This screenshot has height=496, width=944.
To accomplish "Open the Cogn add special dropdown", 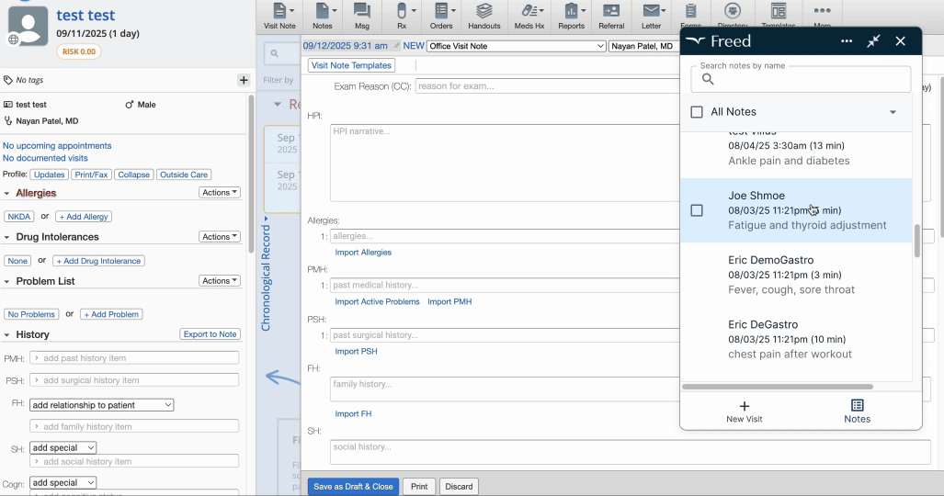I will point(63,483).
